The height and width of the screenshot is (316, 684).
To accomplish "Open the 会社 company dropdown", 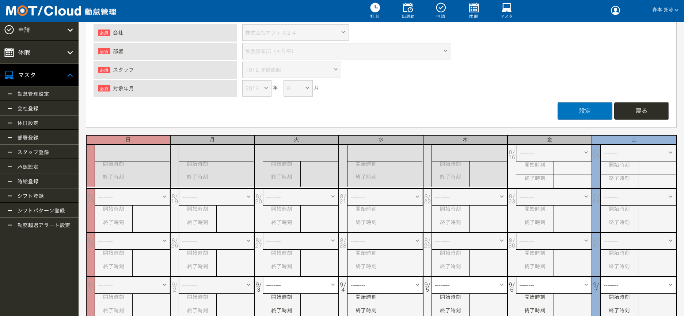I will 295,33.
